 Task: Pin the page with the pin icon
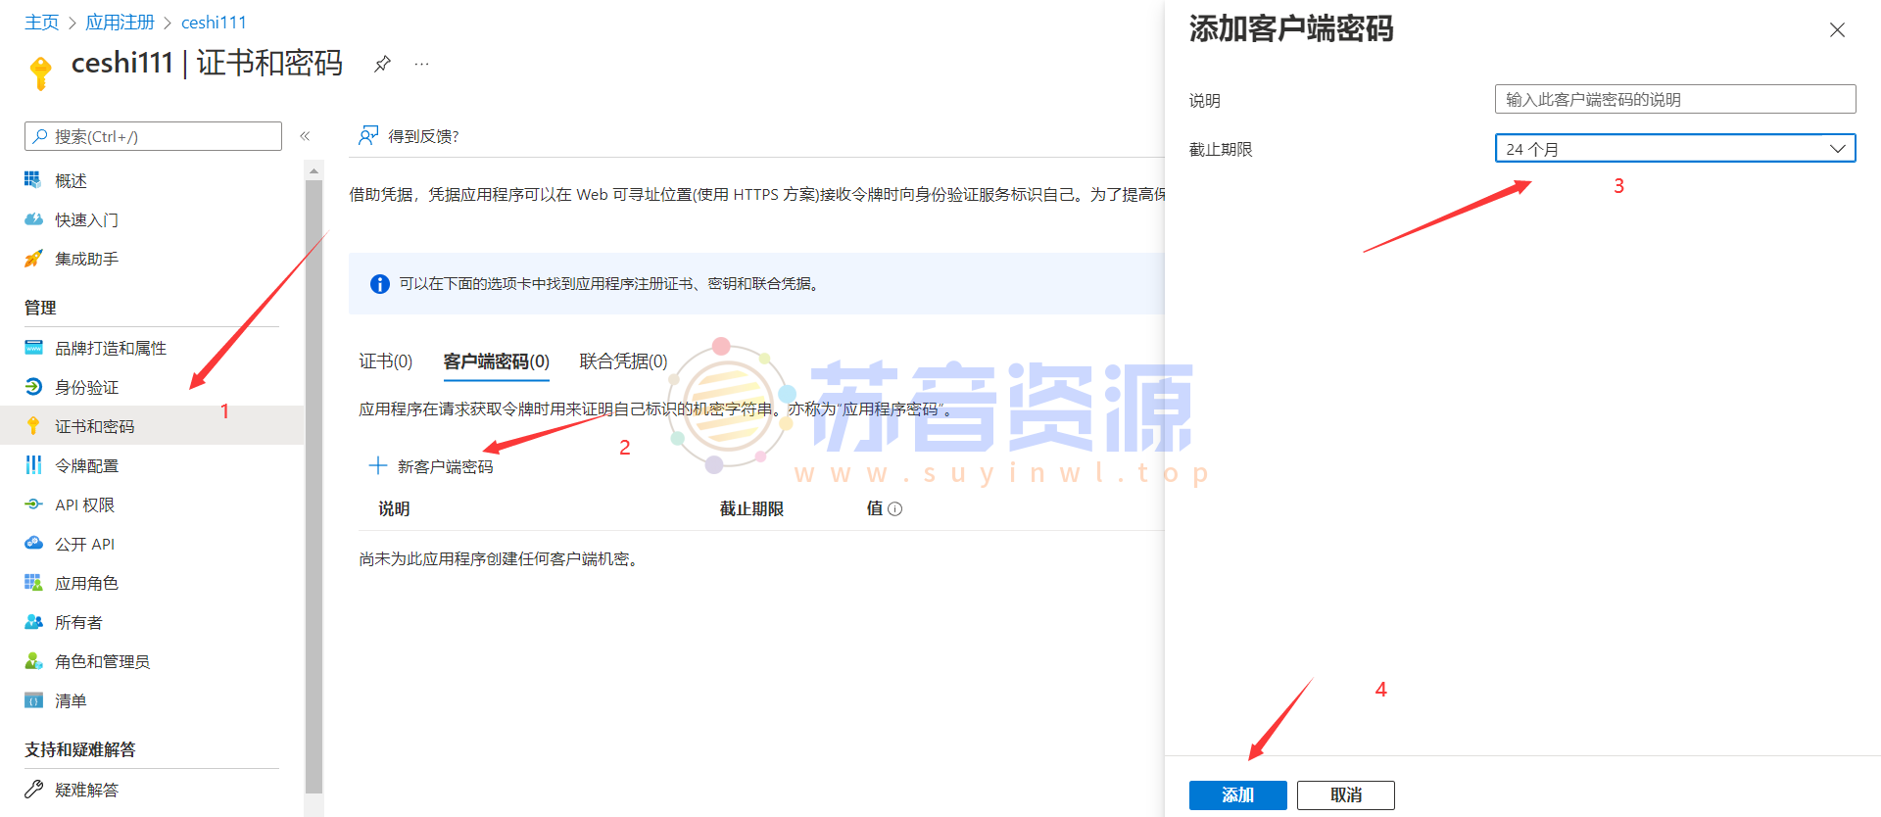pyautogui.click(x=382, y=64)
